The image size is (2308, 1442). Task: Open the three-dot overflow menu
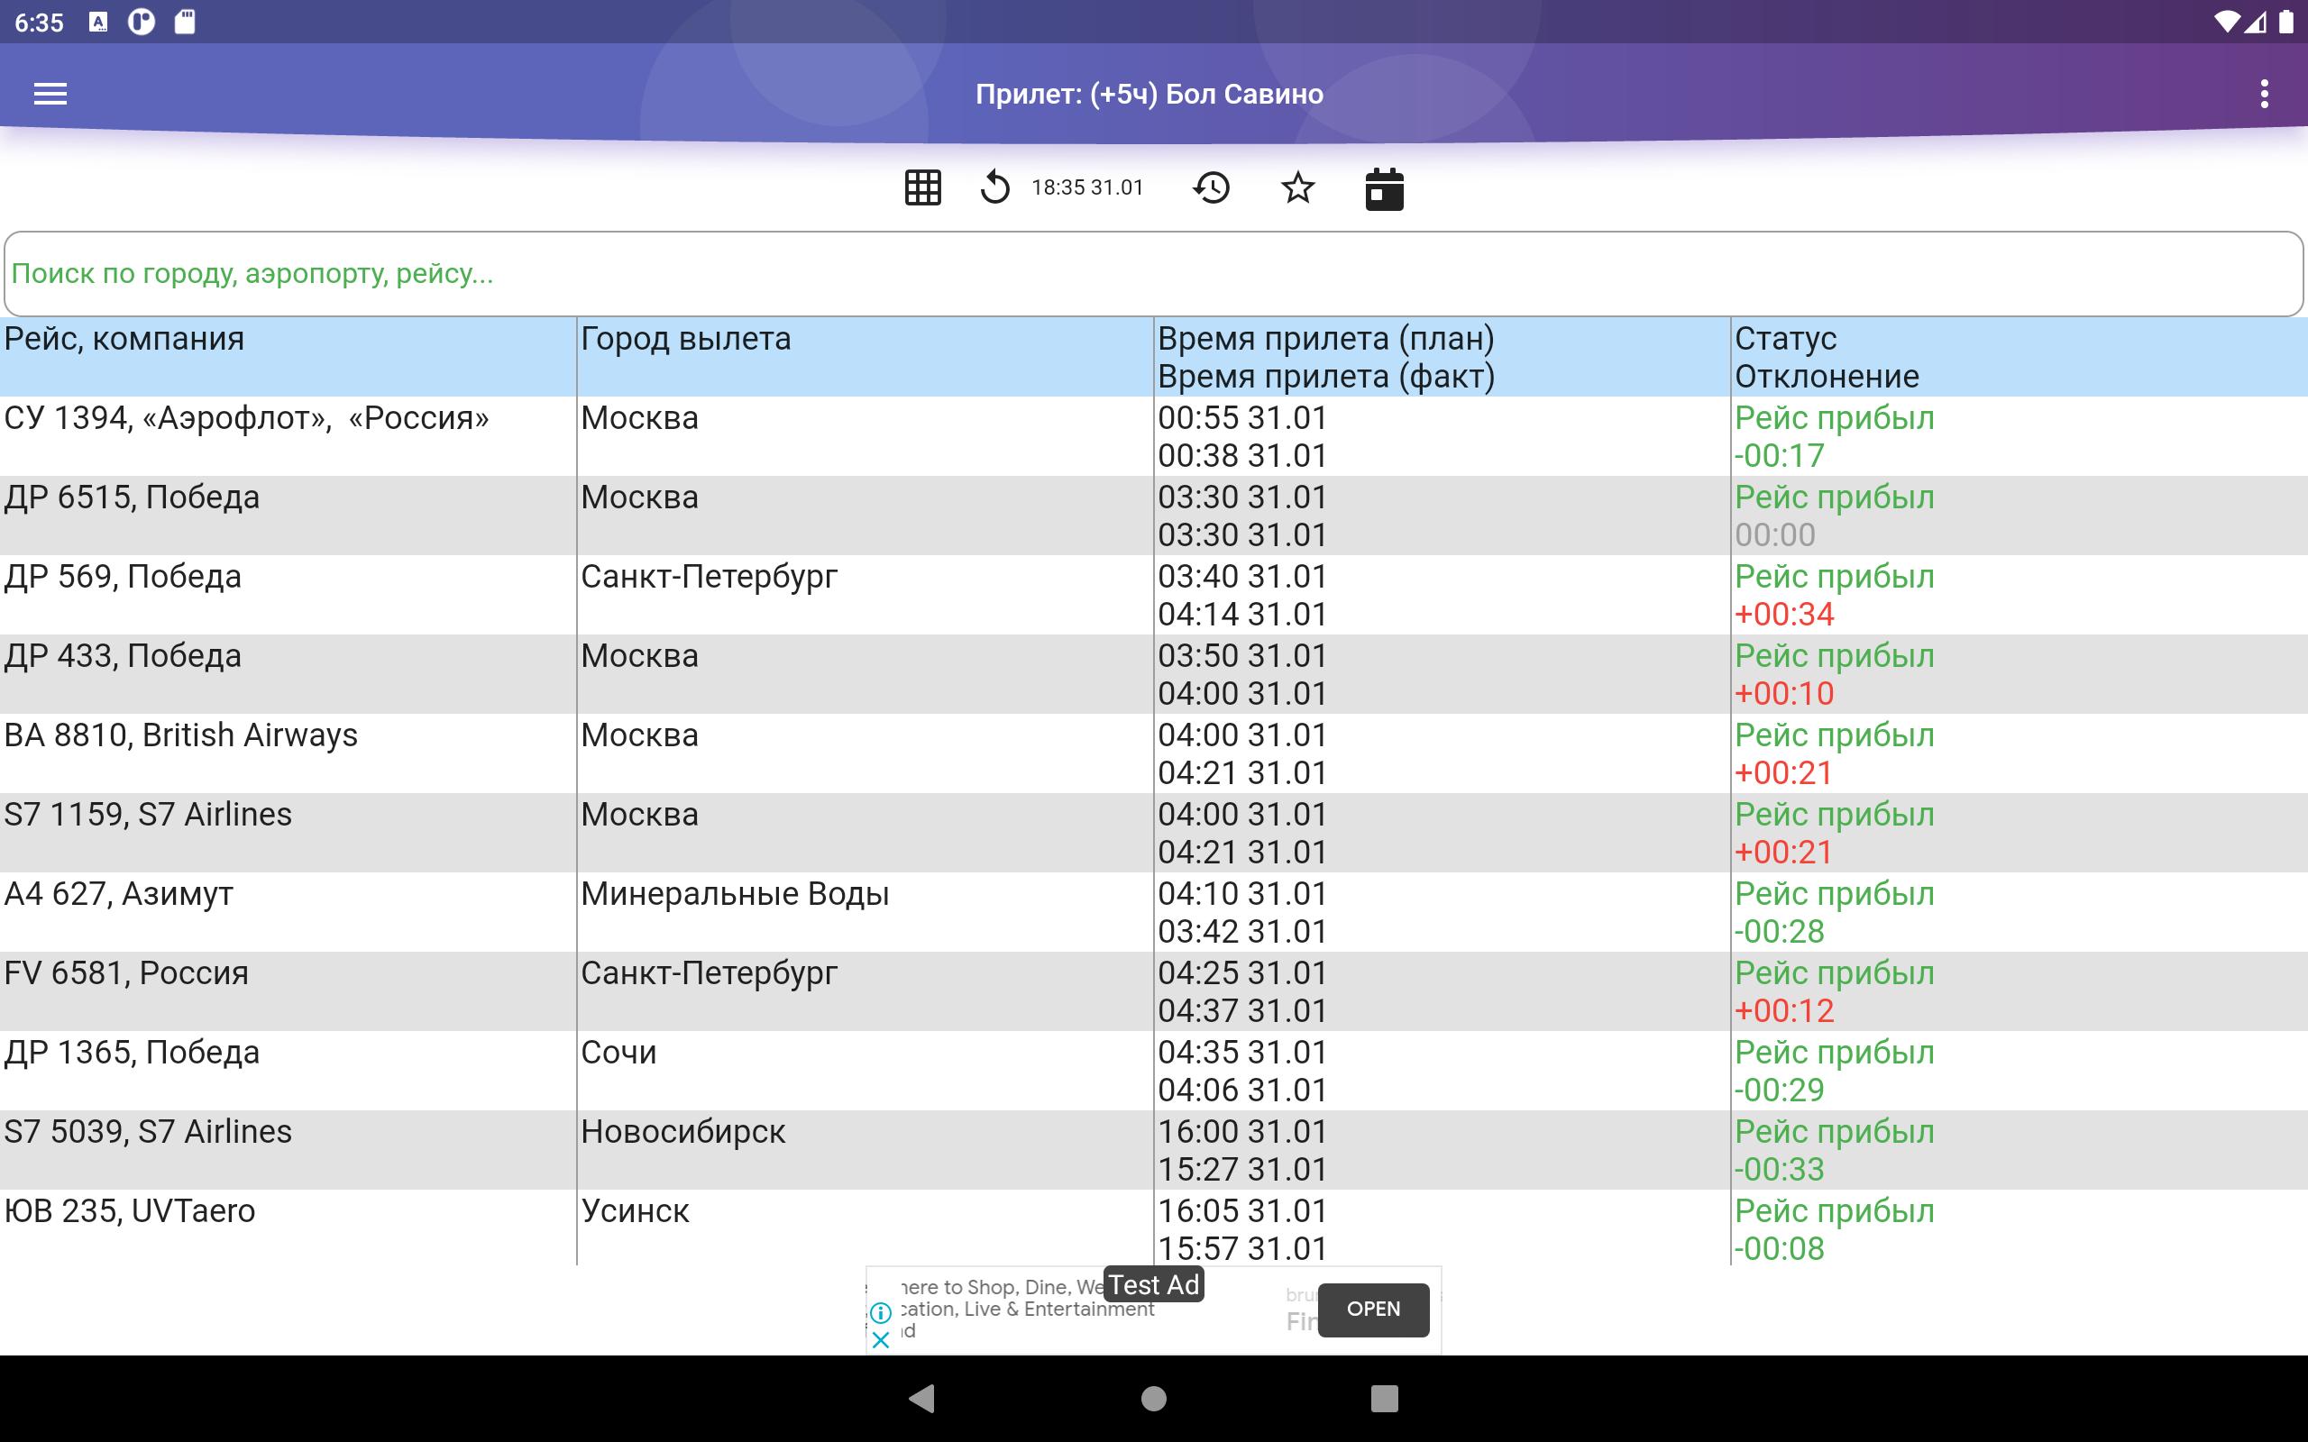[2263, 94]
